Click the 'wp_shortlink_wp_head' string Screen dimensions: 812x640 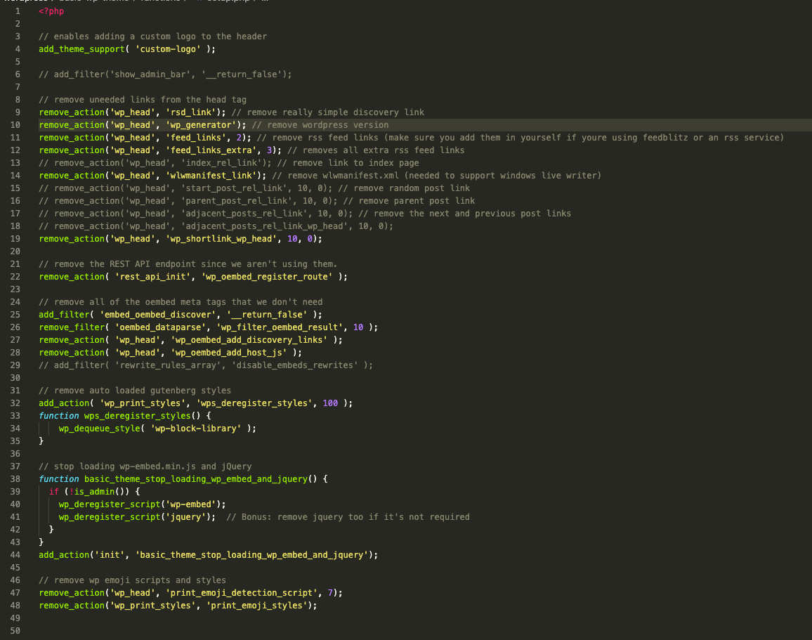[221, 239]
